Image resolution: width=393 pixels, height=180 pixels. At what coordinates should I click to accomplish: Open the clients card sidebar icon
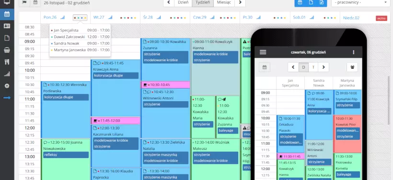[7, 26]
